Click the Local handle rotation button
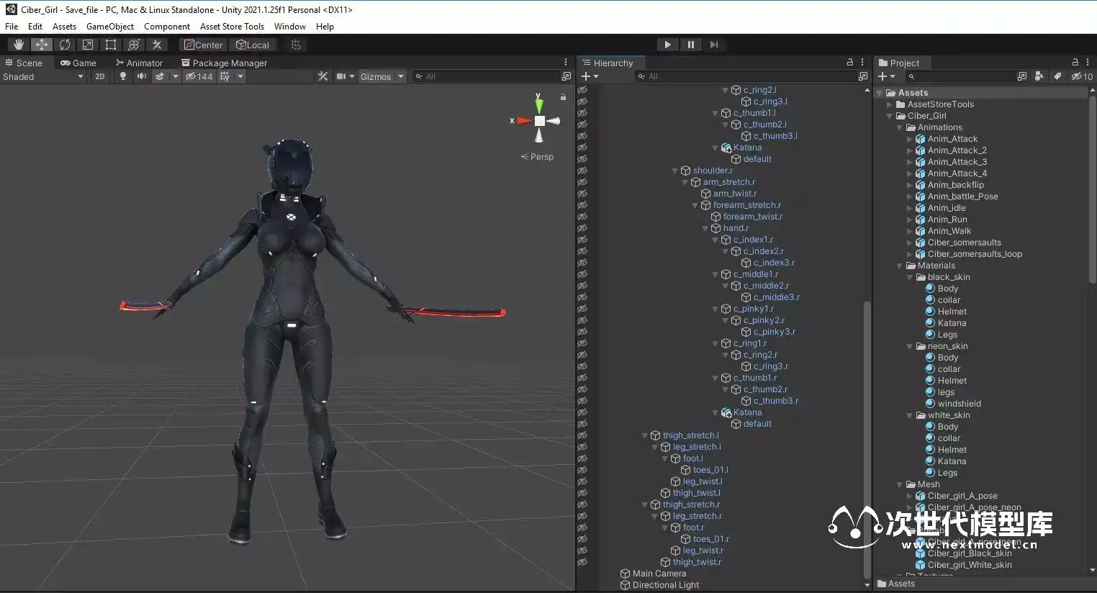 pyautogui.click(x=253, y=45)
